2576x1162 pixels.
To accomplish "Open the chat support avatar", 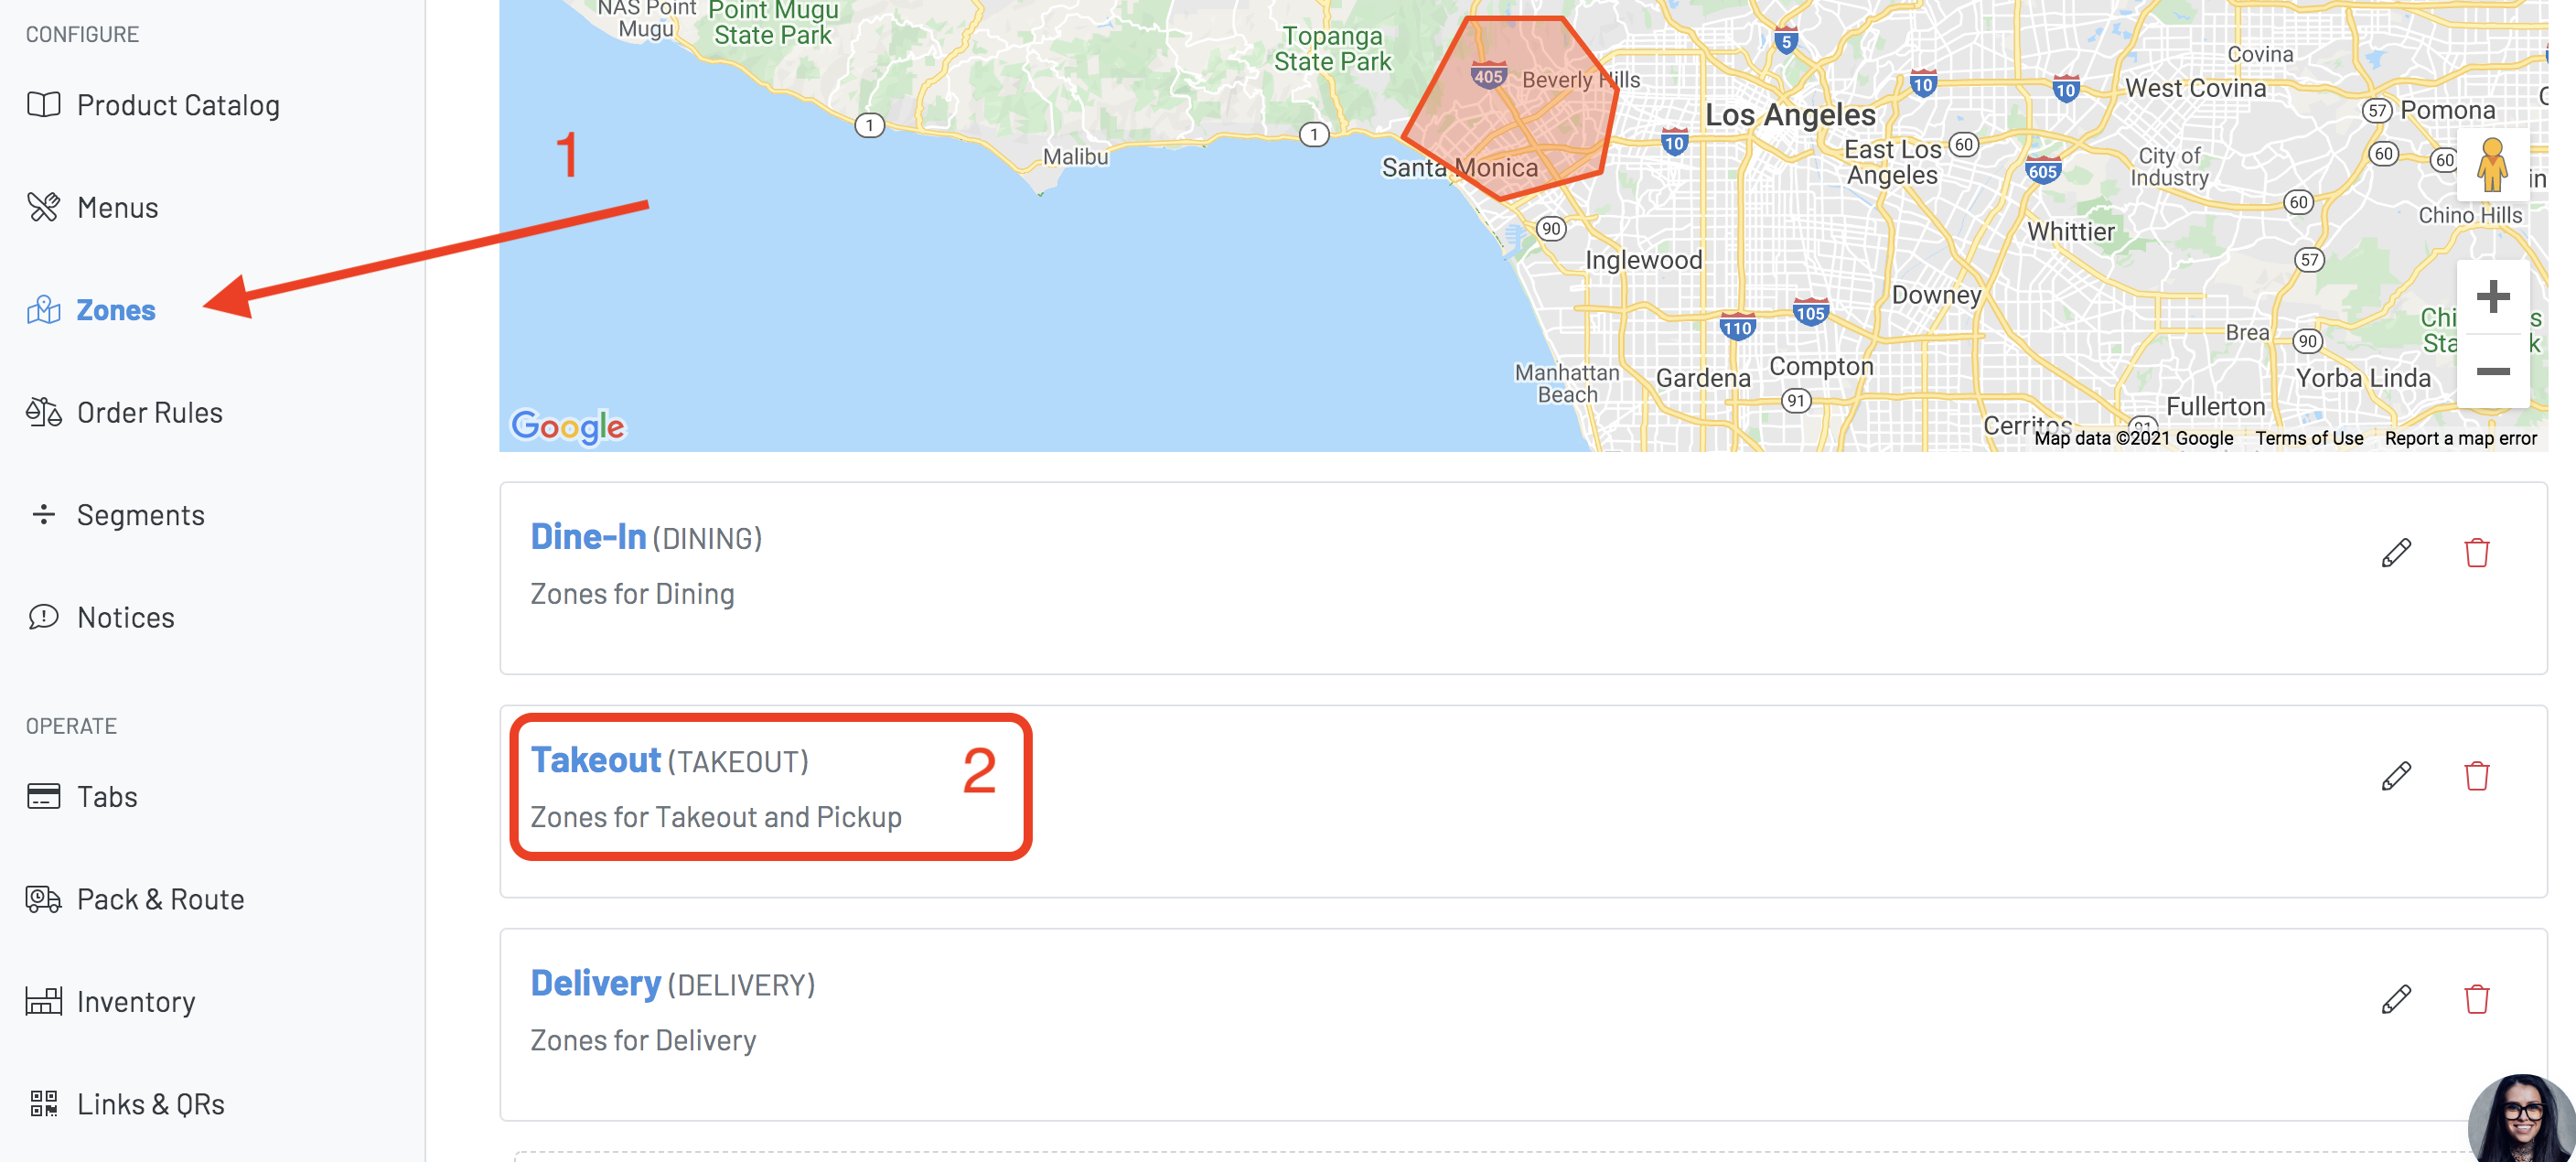I will pos(2522,1118).
